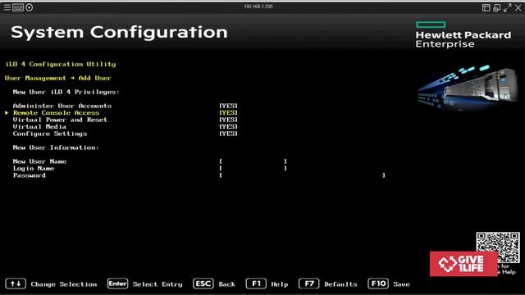Click the New User iLO 4 Privileges heading
525x295 pixels.
pyautogui.click(x=66, y=92)
